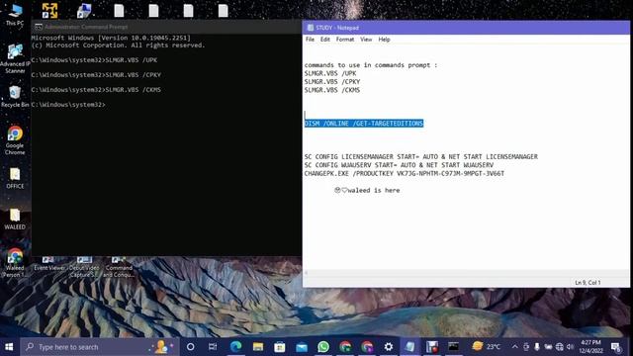Click the 'Type here to search' box
Viewport: 633px width, 356px height.
click(99, 347)
